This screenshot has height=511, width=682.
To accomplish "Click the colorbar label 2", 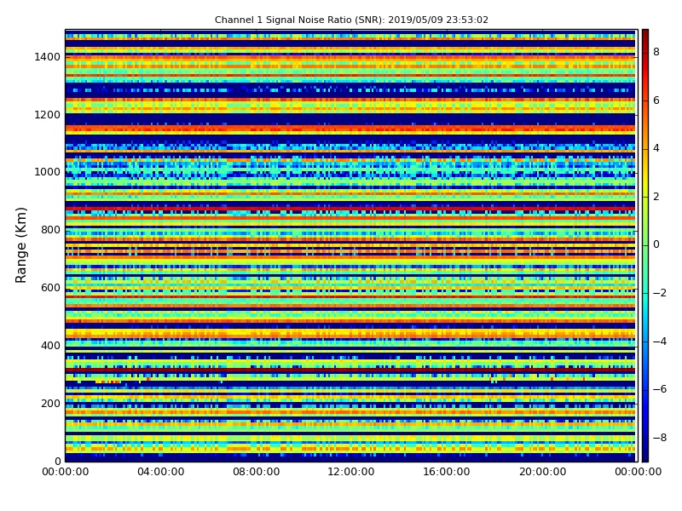I will [x=656, y=197].
